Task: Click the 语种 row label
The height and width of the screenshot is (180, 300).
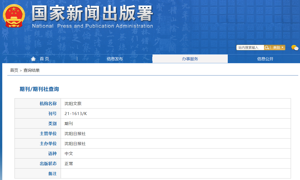Action: (x=52, y=153)
